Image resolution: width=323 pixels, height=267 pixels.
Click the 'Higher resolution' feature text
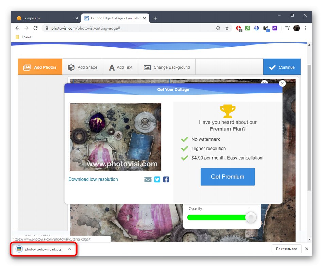pos(209,149)
